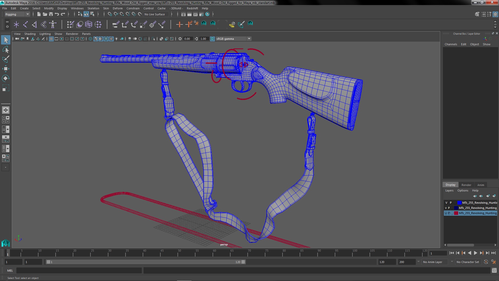Viewport: 499px width, 281px height.
Task: Choose the Rotate tool in the toolbox
Action: [6, 78]
